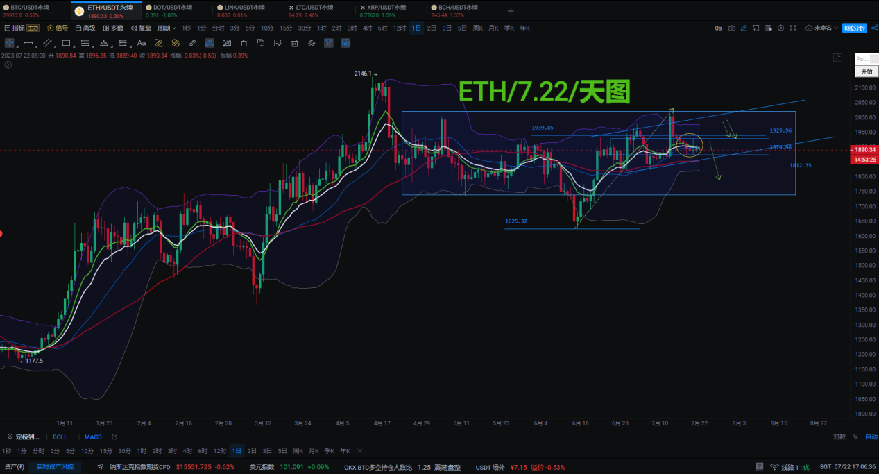Image resolution: width=879 pixels, height=474 pixels.
Task: Click the copy drawings icon
Action: pos(261,43)
